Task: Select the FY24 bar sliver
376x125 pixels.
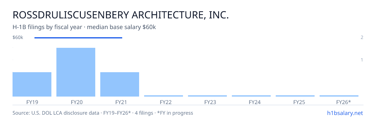Action: click(x=251, y=96)
